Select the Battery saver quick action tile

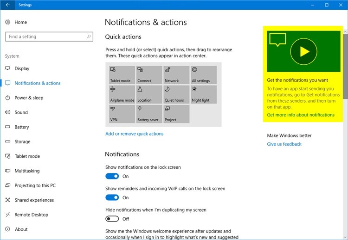coord(149,114)
